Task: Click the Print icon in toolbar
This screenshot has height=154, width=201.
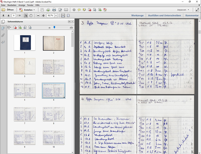Action: coord(54,10)
